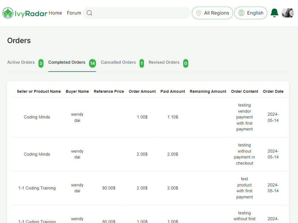The width and height of the screenshot is (298, 223).
Task: Click Reference Price column header
Action: pos(109,91)
